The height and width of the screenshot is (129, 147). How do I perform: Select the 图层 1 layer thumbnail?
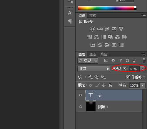[x=91, y=107]
